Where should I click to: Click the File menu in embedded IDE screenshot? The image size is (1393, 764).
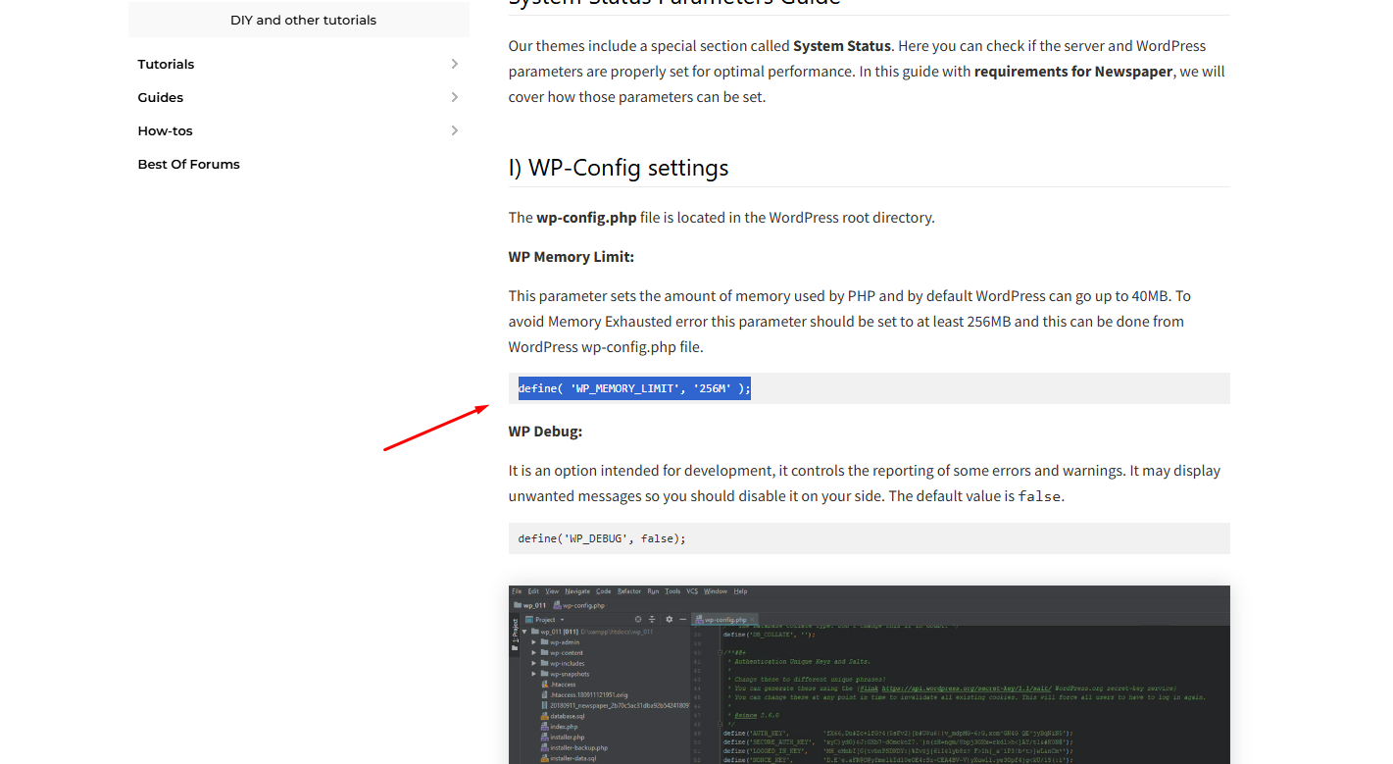click(517, 591)
